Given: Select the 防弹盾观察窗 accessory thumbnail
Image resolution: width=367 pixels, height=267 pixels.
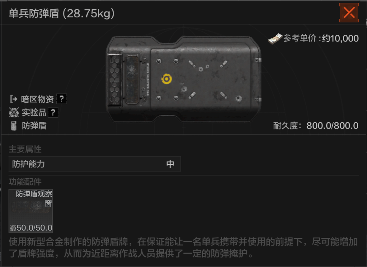Looking at the screenshot, I should click(x=31, y=211).
